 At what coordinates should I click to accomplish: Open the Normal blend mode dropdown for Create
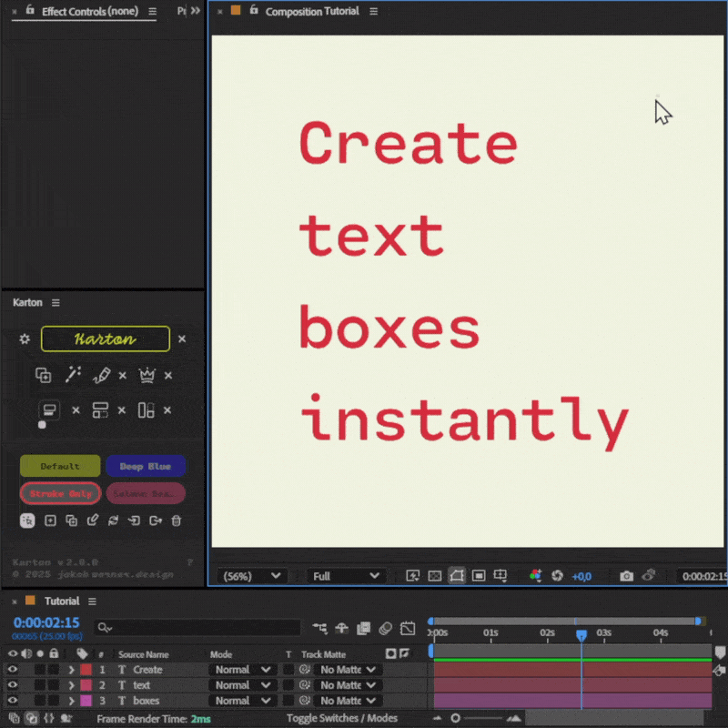(240, 670)
